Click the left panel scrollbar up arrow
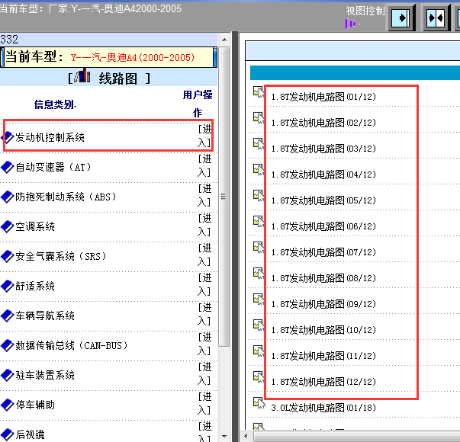460x442 pixels. tap(224, 40)
